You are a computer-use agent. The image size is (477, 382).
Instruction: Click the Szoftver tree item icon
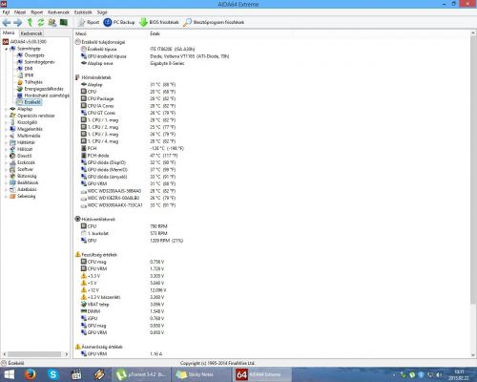pyautogui.click(x=12, y=169)
